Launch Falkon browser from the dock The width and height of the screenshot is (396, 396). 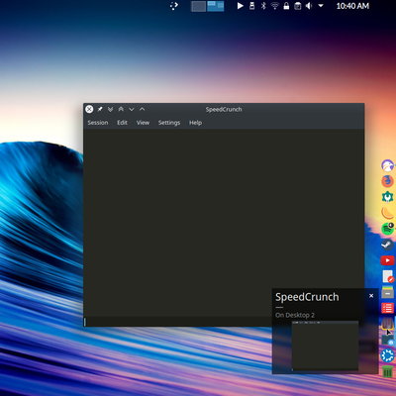click(x=387, y=165)
